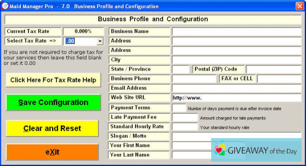Click the FAX or CELL input field
The width and height of the screenshot is (306, 166).
tap(279, 79)
